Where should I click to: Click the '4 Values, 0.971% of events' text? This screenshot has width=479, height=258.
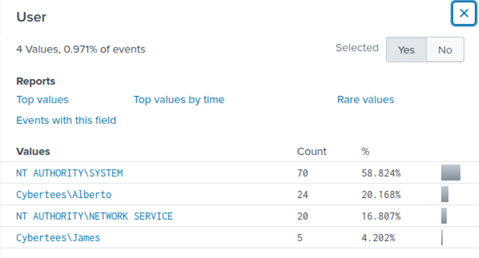[81, 49]
